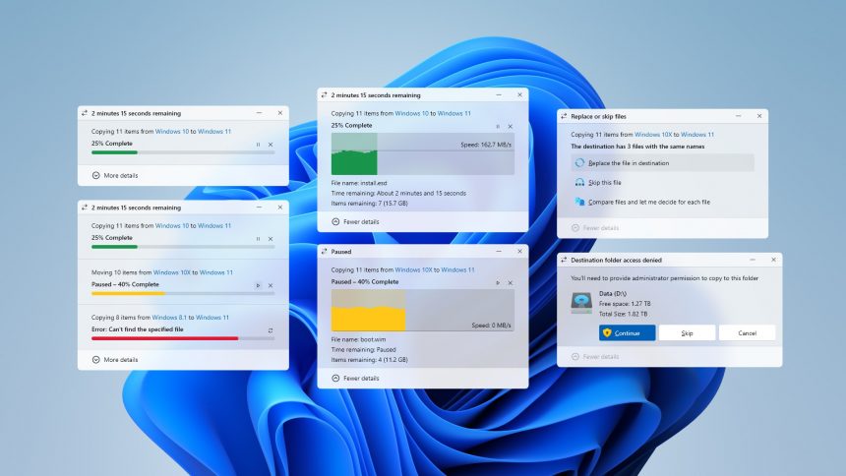
Task: Open Windows 11 link in single-operation compact dialog
Action: [x=214, y=131]
